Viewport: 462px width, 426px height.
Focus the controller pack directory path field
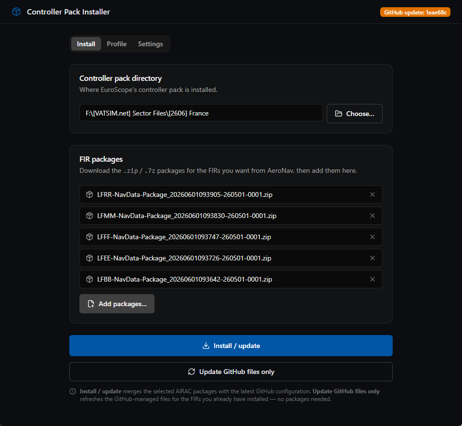coord(201,113)
